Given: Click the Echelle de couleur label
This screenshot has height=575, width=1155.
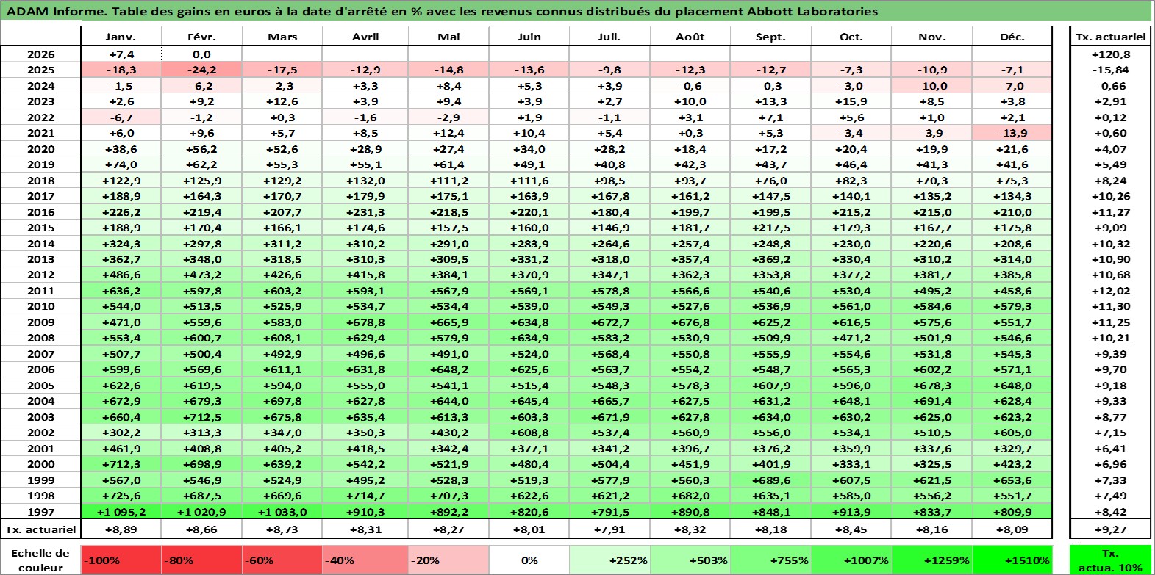Looking at the screenshot, I should click(x=40, y=560).
